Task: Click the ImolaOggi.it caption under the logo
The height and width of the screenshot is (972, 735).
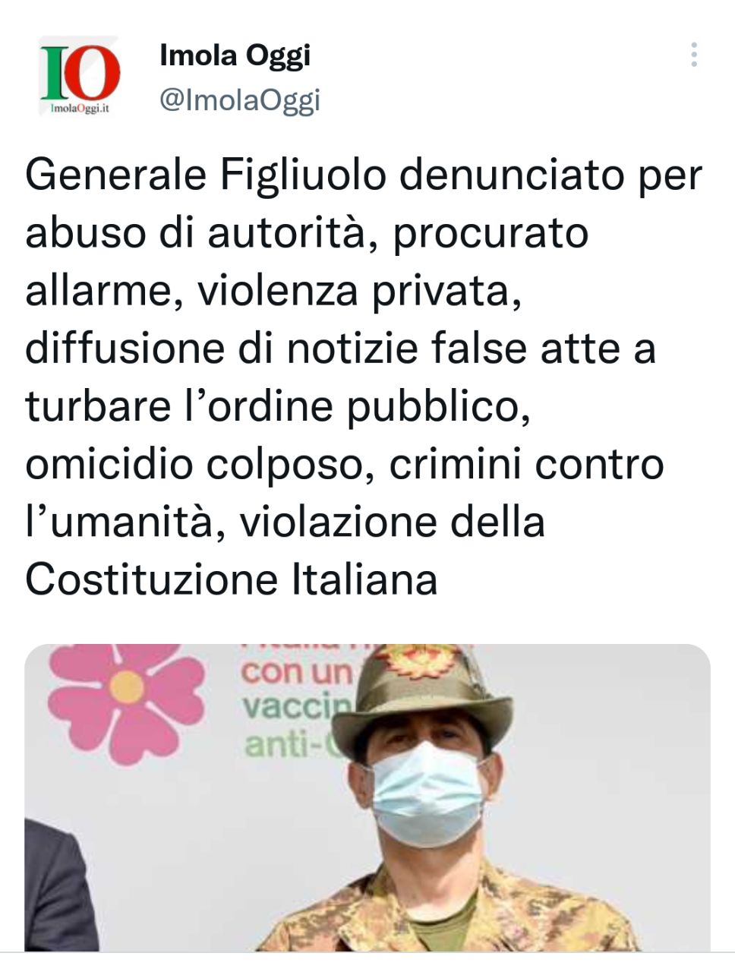Action: click(79, 108)
